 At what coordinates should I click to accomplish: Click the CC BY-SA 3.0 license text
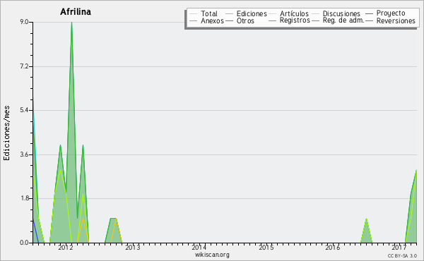click(402, 255)
